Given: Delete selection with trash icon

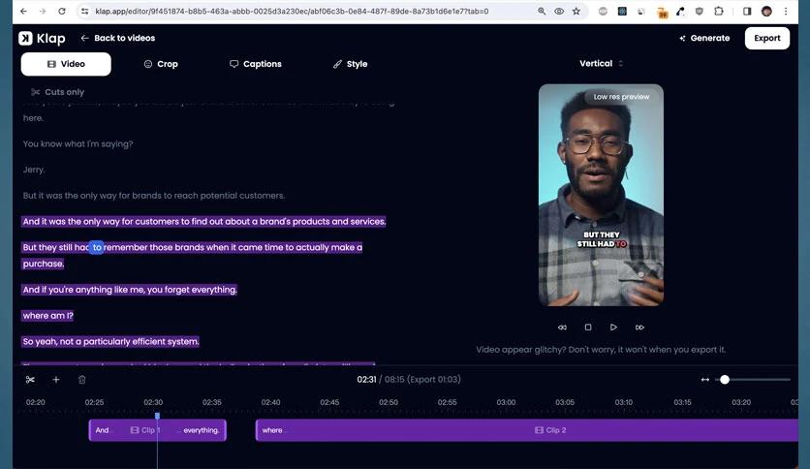Looking at the screenshot, I should tap(81, 380).
